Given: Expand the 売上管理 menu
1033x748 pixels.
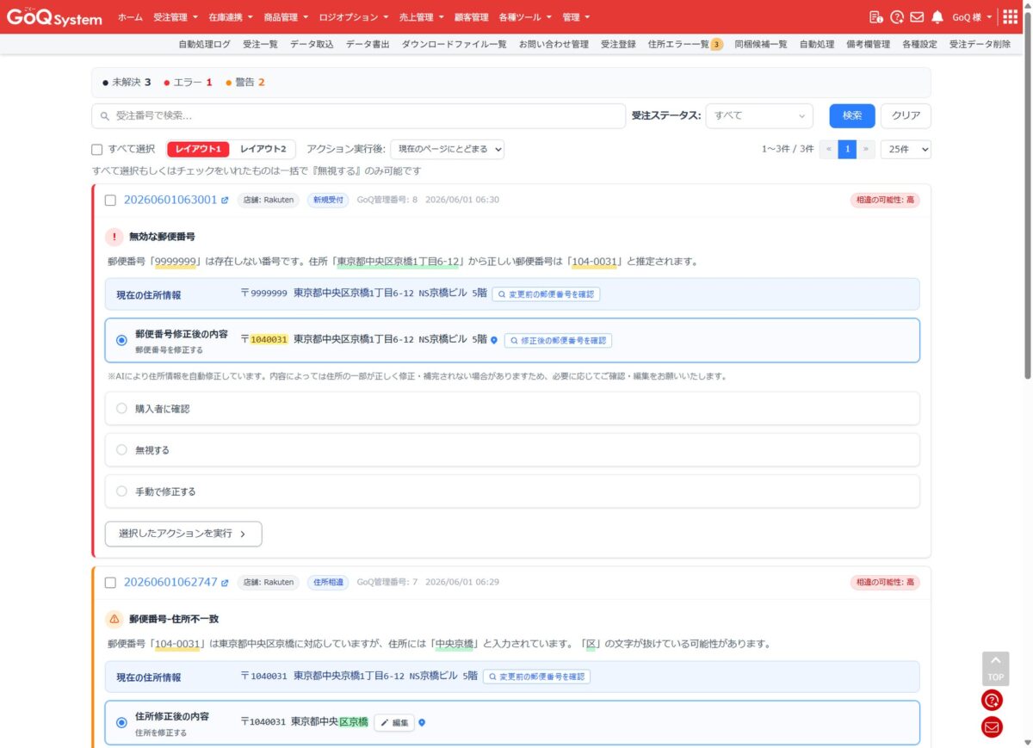Looking at the screenshot, I should [x=422, y=17].
